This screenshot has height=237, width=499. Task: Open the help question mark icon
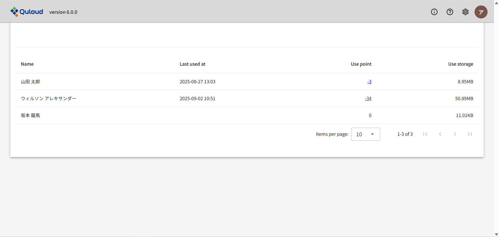pos(450,12)
